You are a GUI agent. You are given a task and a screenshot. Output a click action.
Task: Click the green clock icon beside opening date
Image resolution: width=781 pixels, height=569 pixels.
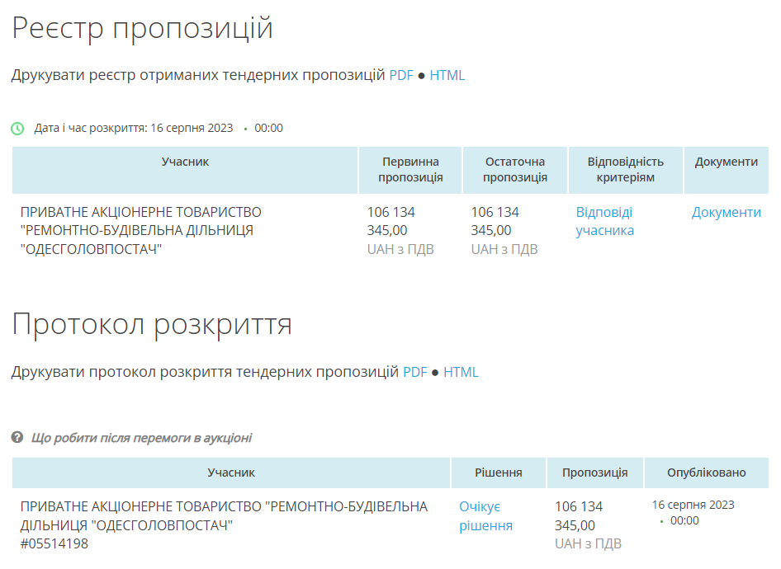coord(17,129)
